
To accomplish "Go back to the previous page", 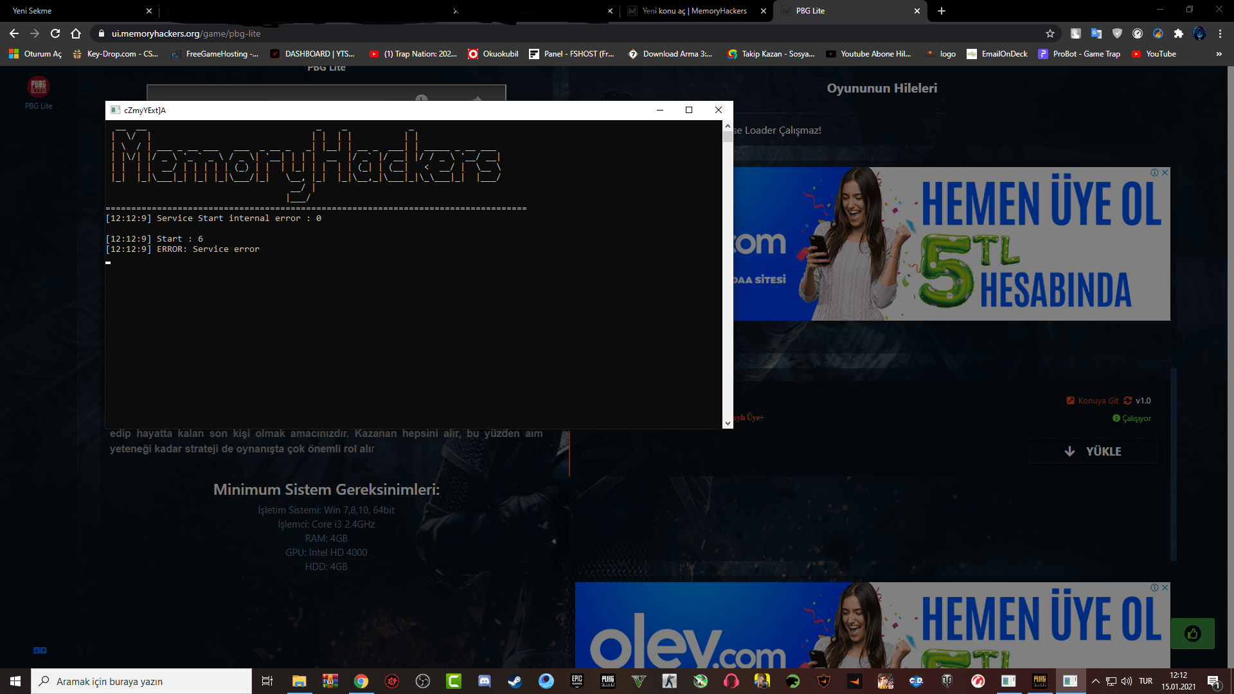I will pyautogui.click(x=14, y=33).
